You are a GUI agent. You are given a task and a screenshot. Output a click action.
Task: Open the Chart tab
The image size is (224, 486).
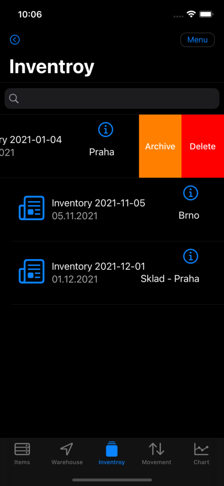point(201,454)
